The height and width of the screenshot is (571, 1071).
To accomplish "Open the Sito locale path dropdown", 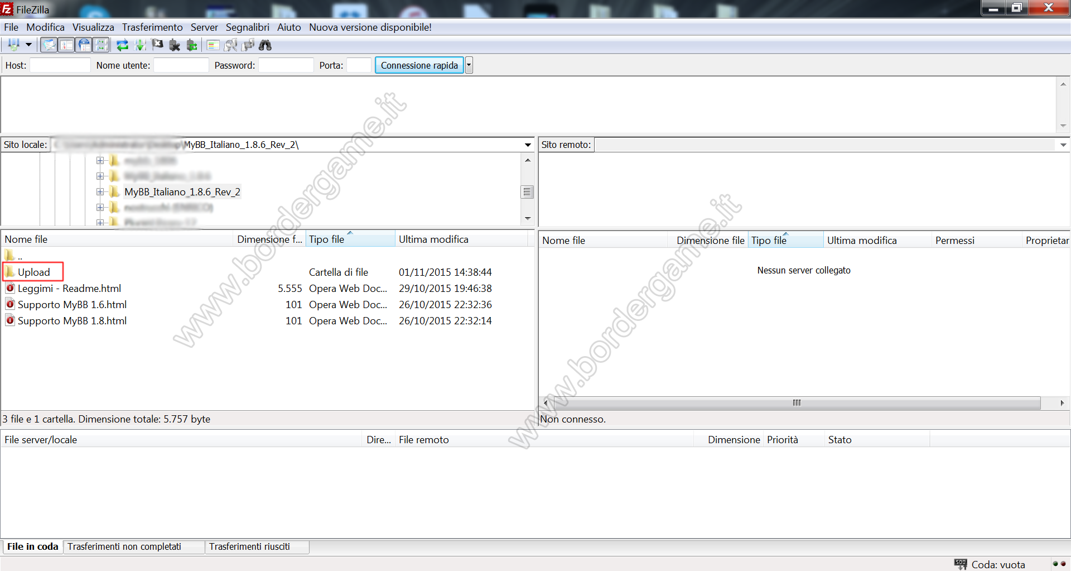I will point(528,145).
